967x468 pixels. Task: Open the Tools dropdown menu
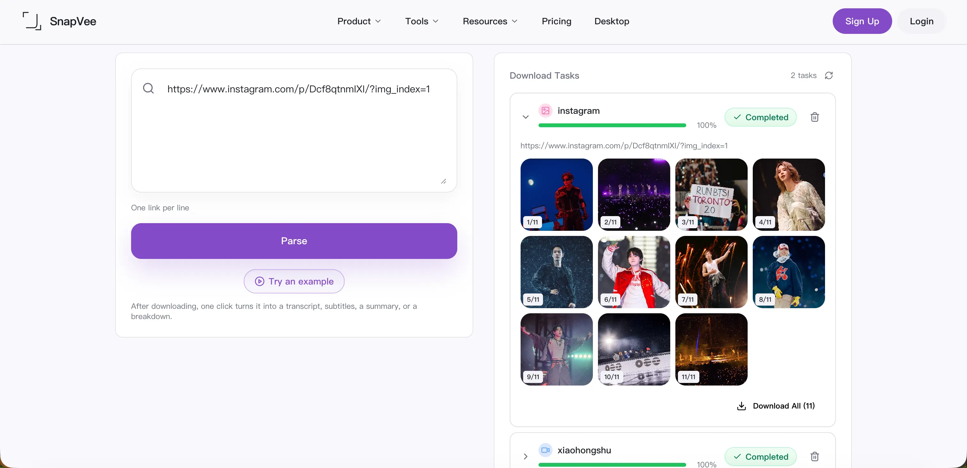(421, 21)
